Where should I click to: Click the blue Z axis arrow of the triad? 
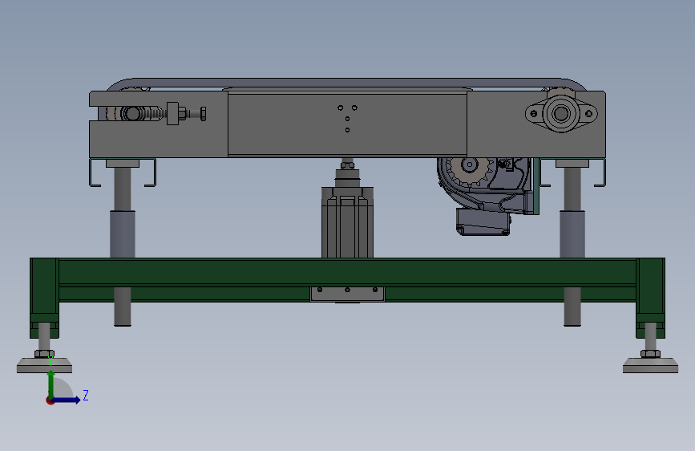(67, 400)
